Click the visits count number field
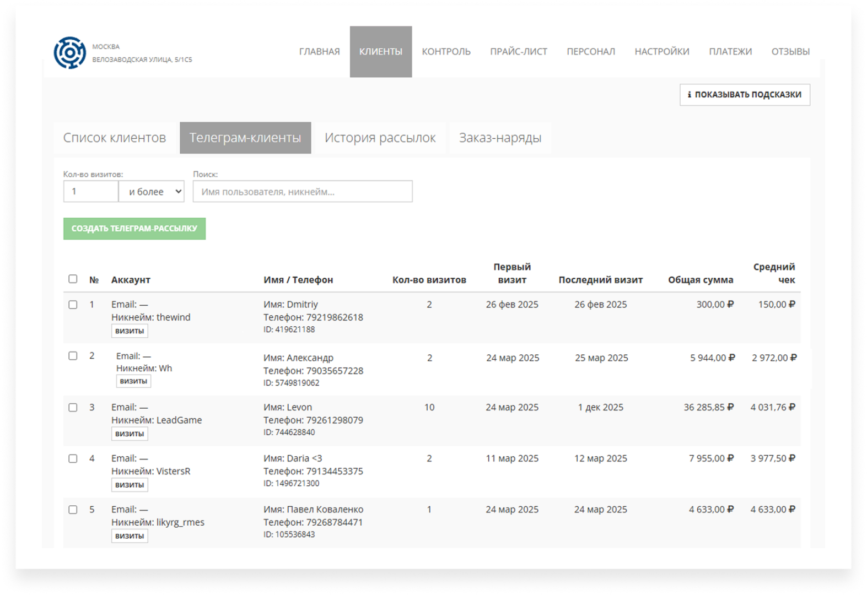The width and height of the screenshot is (867, 595). click(x=91, y=192)
